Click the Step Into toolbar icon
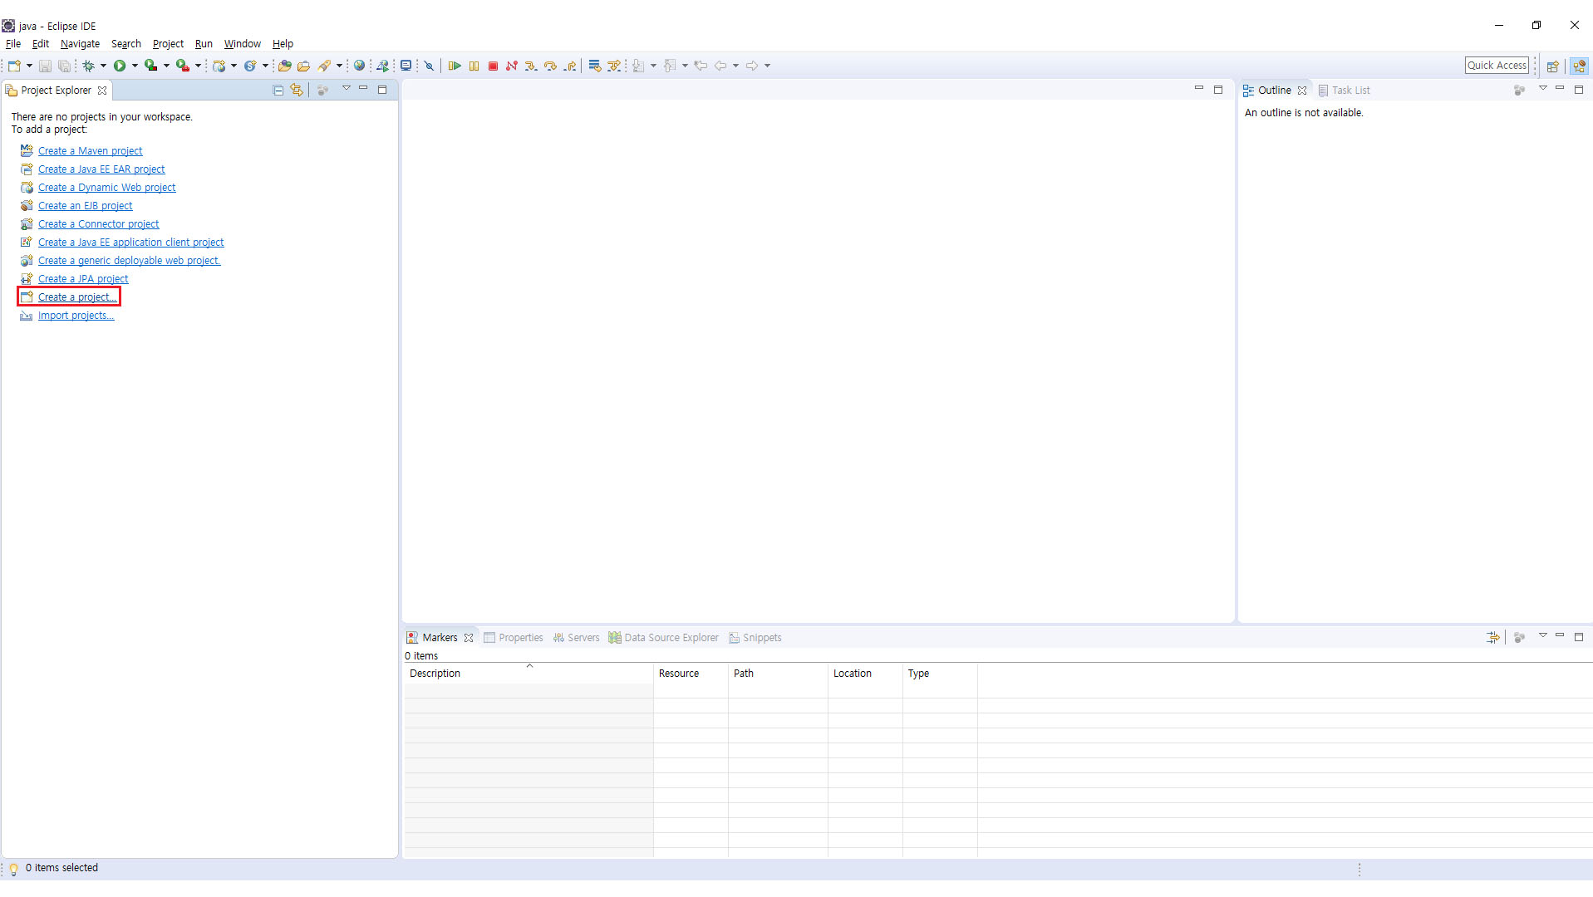 (531, 66)
